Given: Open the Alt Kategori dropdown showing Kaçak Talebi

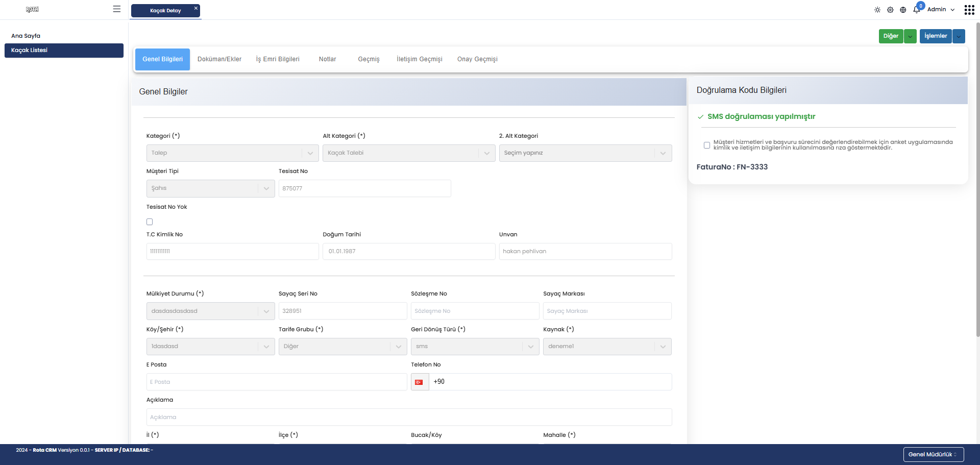Looking at the screenshot, I should tap(409, 153).
